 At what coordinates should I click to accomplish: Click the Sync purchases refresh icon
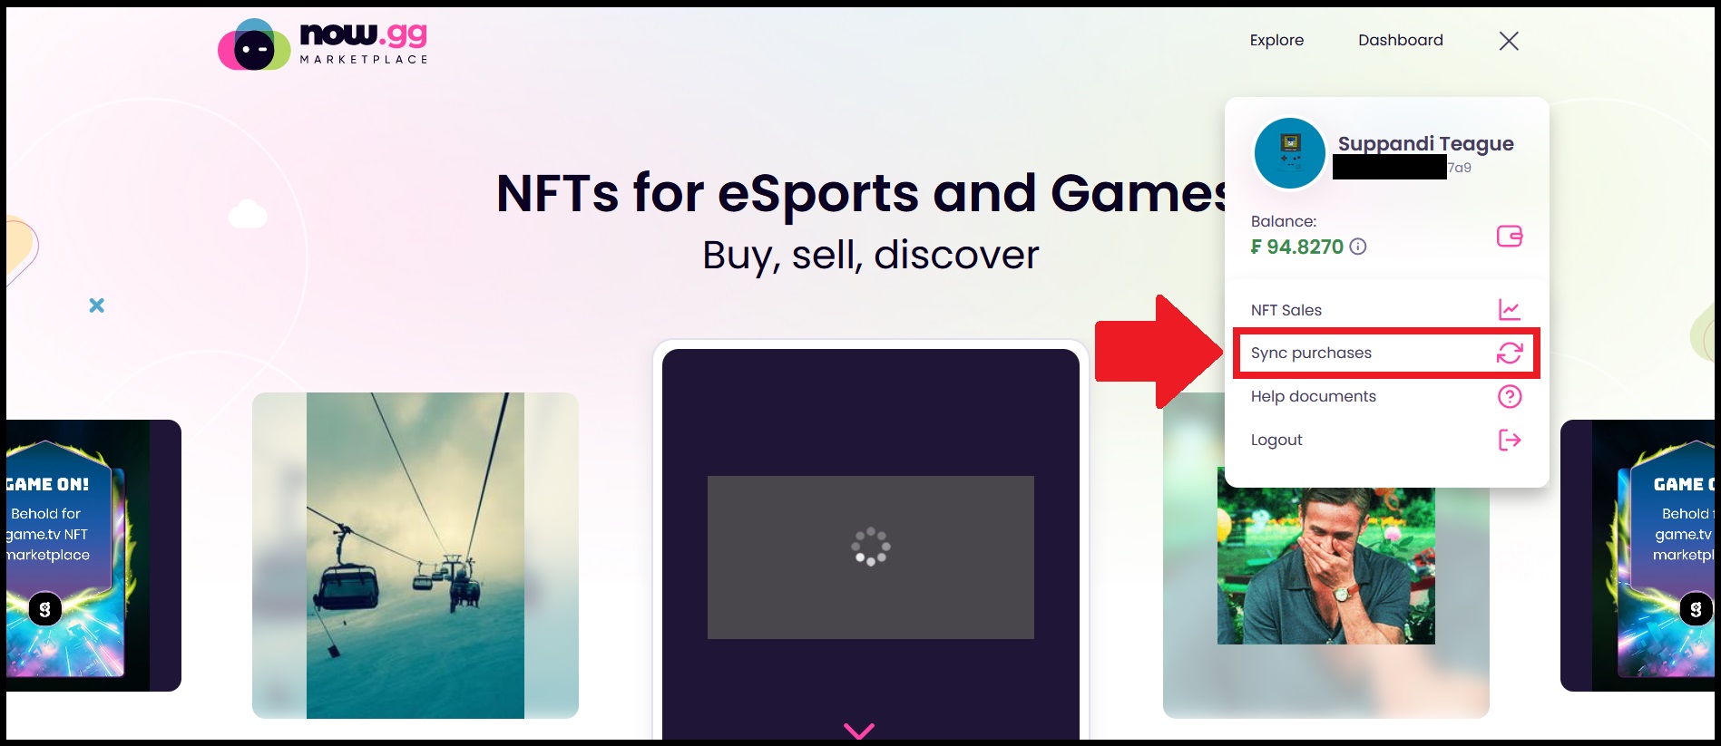1510,353
